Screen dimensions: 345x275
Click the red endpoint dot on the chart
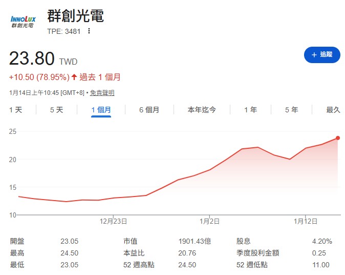tap(338, 137)
